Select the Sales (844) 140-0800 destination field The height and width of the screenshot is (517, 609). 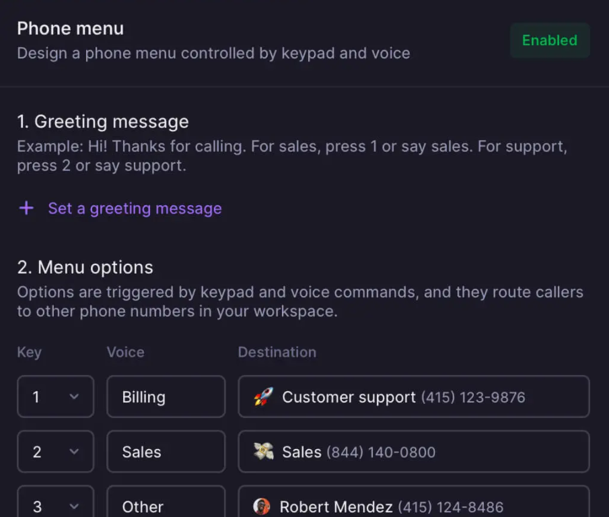[x=413, y=452]
